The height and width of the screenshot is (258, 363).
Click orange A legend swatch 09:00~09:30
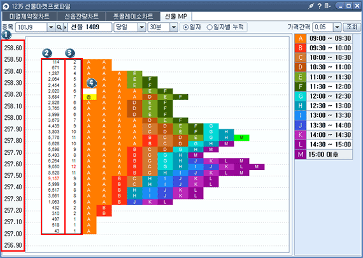coord(301,38)
